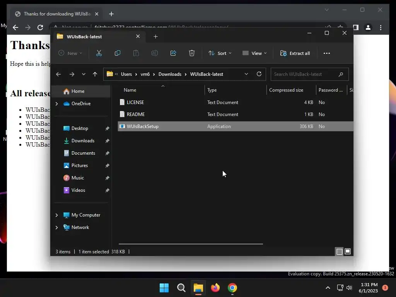
Task: Switch to details view layout in status bar
Action: [x=339, y=251]
